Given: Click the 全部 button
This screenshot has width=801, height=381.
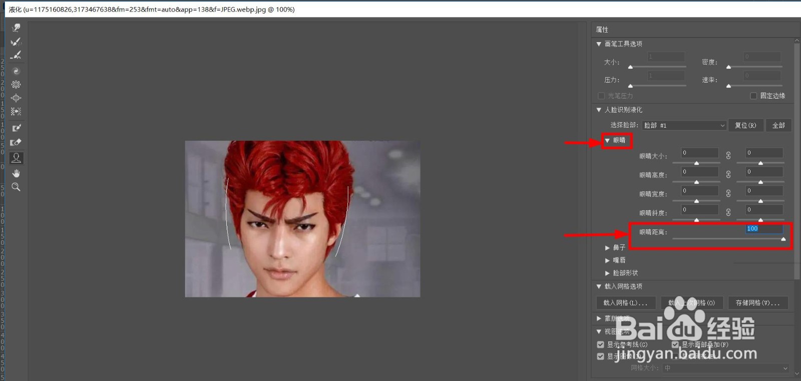Looking at the screenshot, I should click(778, 125).
